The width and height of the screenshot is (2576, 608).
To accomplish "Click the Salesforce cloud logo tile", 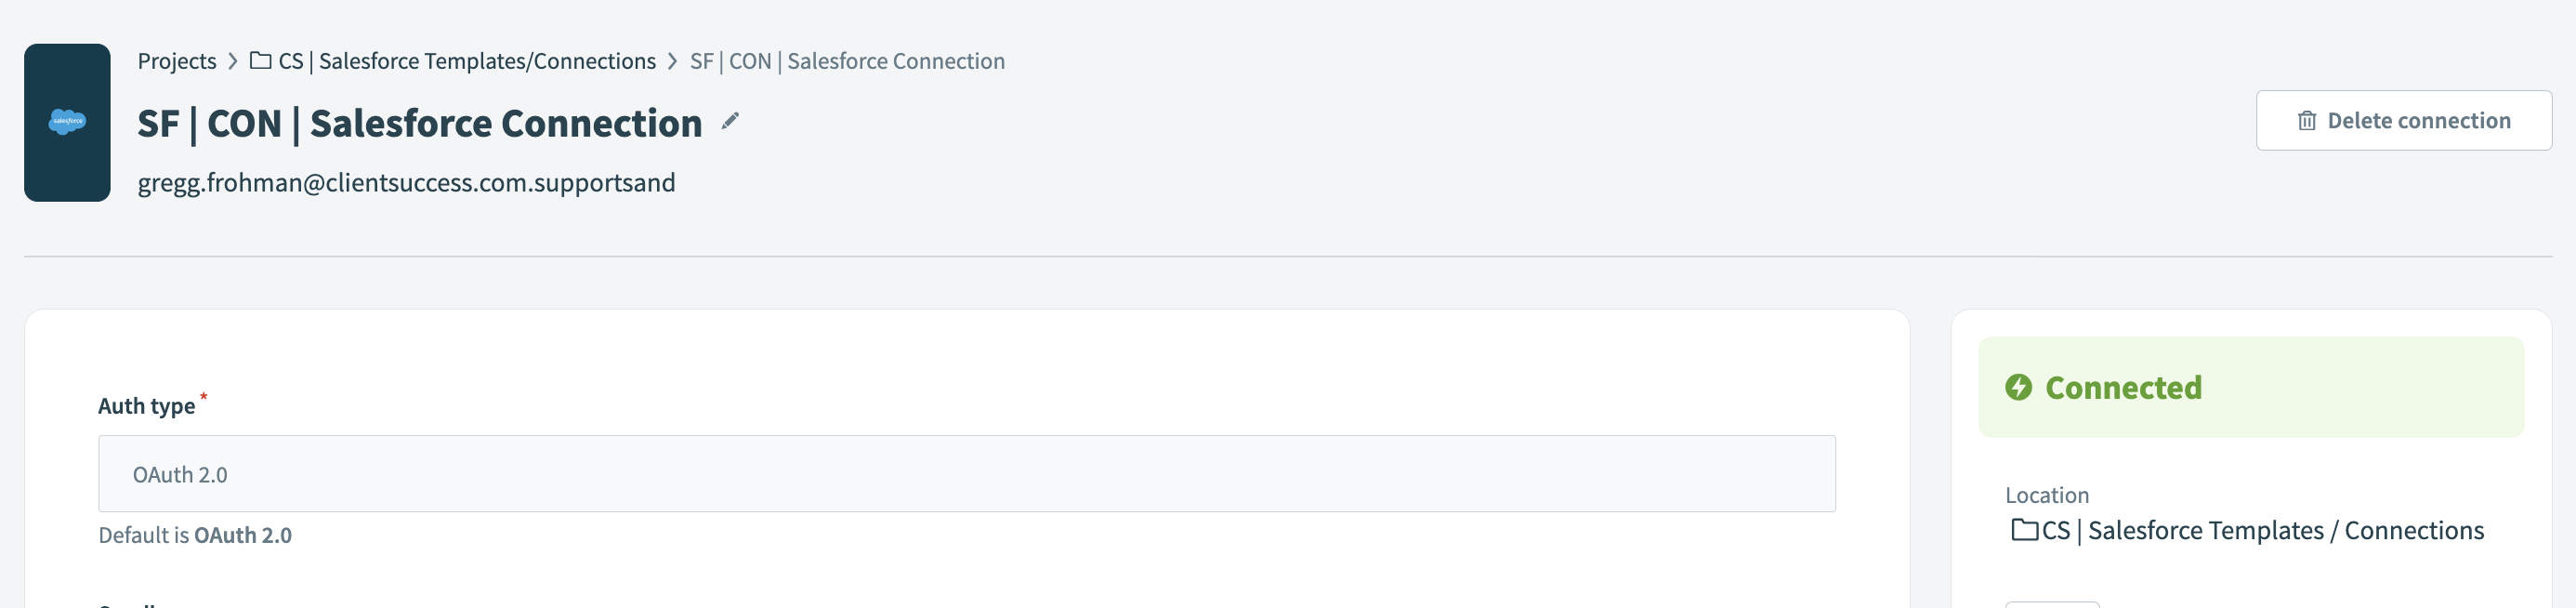I will (67, 122).
